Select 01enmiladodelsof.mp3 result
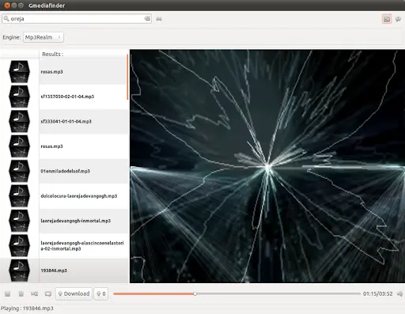This screenshot has width=405, height=314. click(x=83, y=171)
